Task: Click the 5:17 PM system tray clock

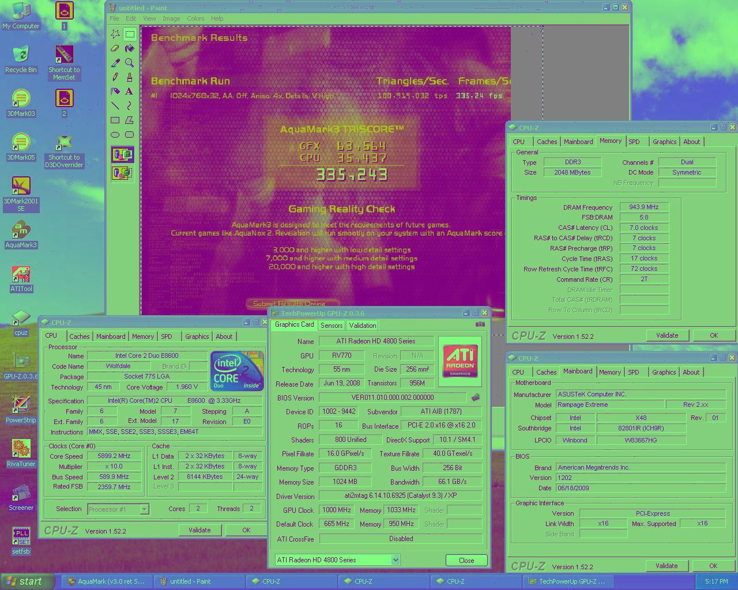Action: click(x=716, y=581)
